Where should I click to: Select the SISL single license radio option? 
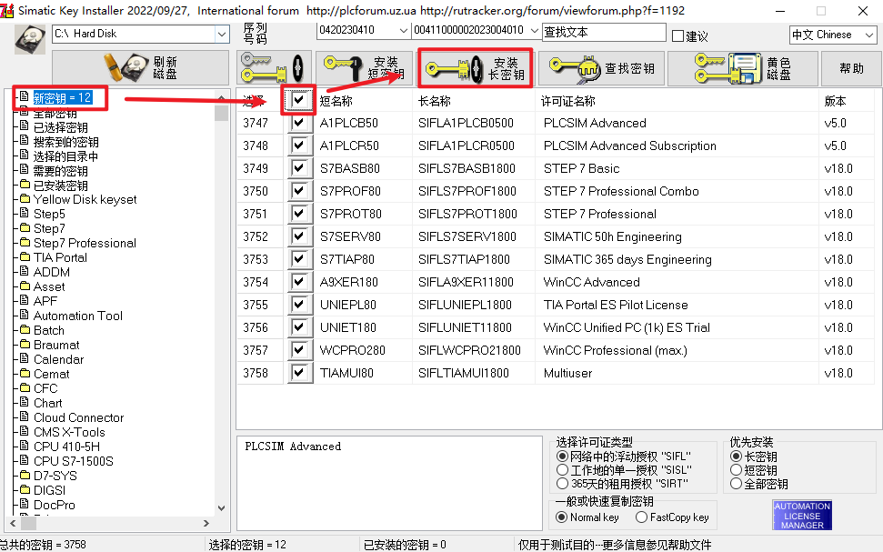click(562, 470)
